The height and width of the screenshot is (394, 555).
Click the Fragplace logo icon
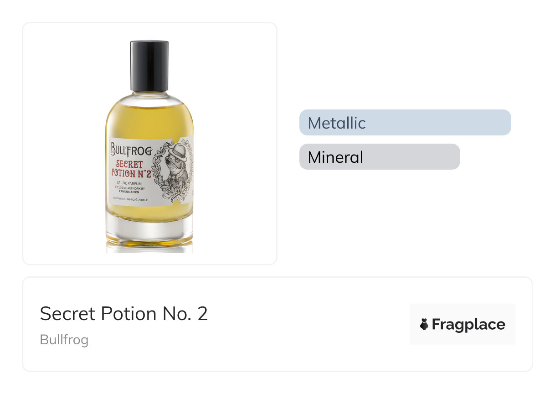tap(424, 325)
